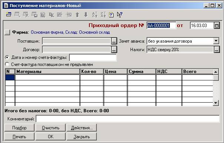Click the Сумма column header

(142, 71)
